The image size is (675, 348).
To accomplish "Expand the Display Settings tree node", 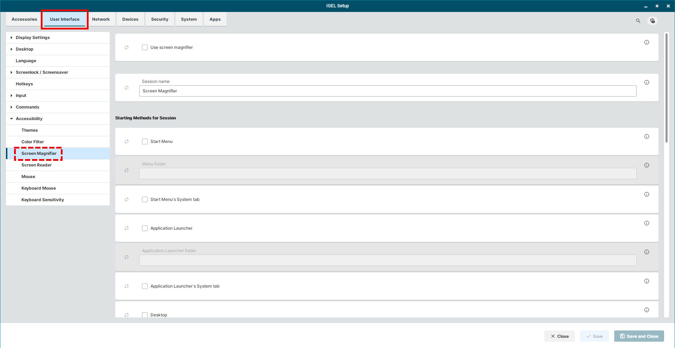I will coord(12,38).
